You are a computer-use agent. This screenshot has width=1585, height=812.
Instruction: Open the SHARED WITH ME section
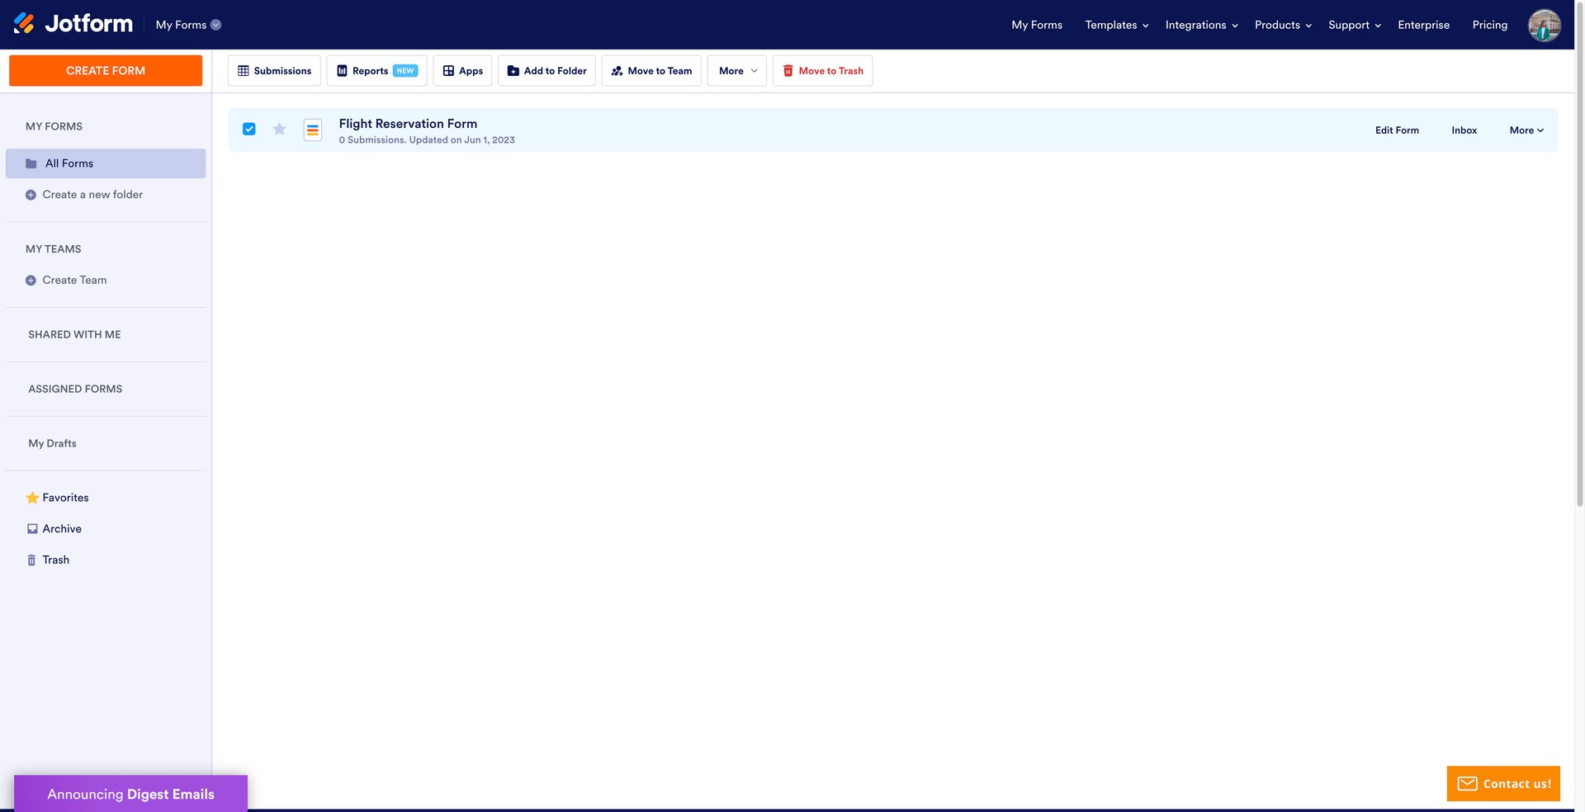(74, 334)
